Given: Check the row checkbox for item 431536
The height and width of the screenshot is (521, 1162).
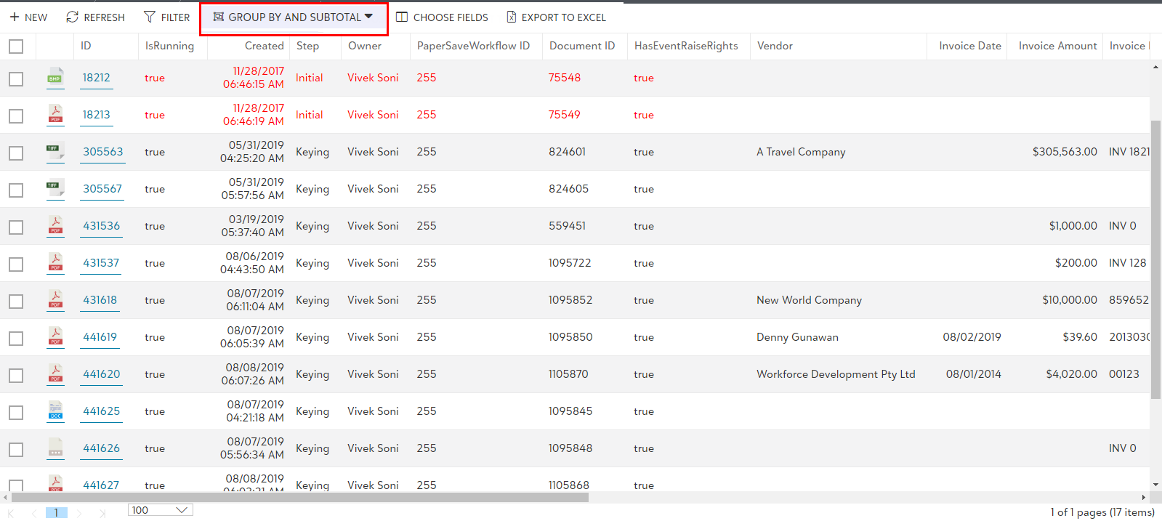Looking at the screenshot, I should click(x=16, y=227).
